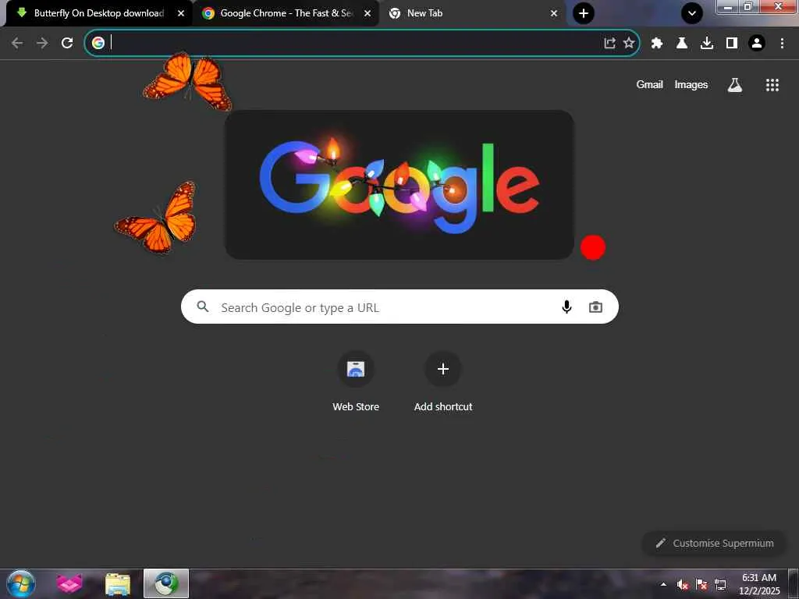
Task: Open the Google apps grid
Action: click(x=772, y=85)
